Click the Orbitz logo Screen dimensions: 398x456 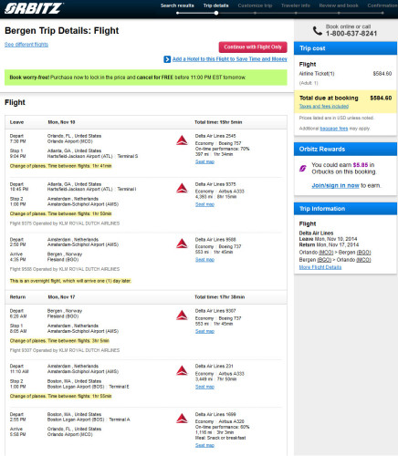coord(34,8)
